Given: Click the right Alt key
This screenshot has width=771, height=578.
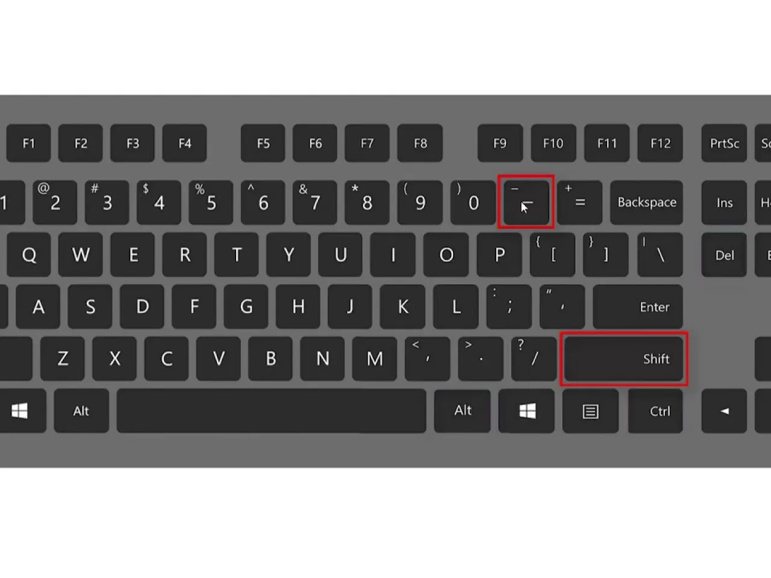Looking at the screenshot, I should [463, 411].
